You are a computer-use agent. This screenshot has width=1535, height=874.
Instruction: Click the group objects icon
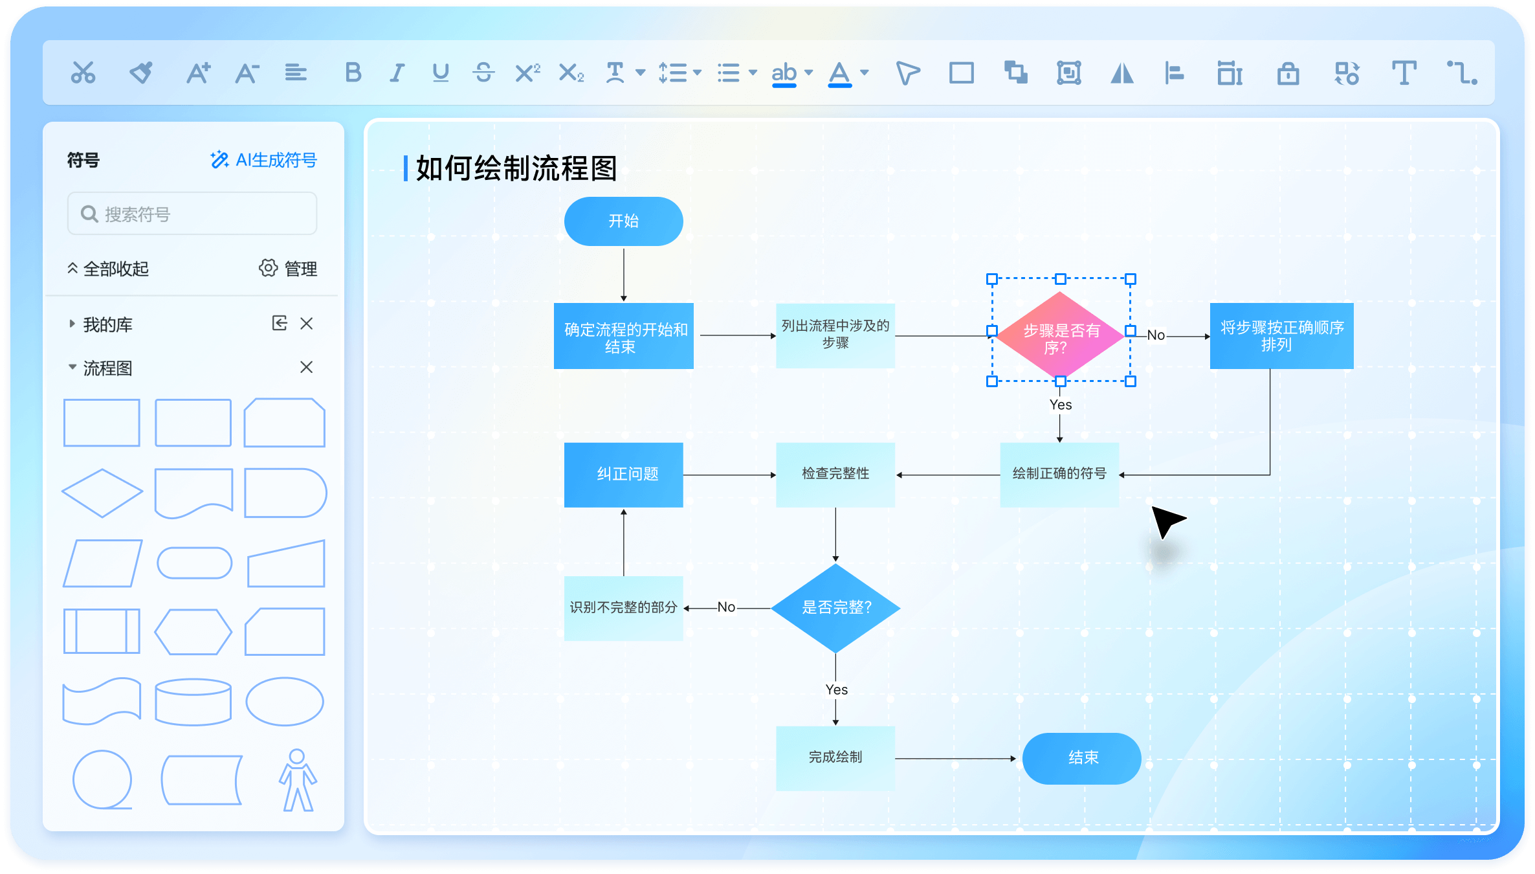[1069, 73]
